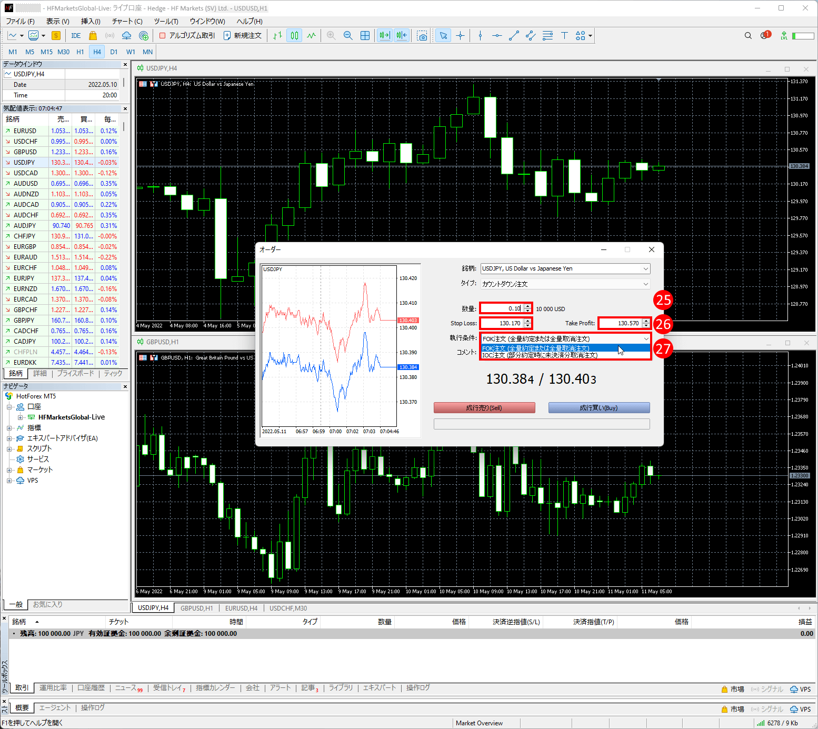
Task: Choose the IOC注文 option in the list
Action: pyautogui.click(x=540, y=356)
